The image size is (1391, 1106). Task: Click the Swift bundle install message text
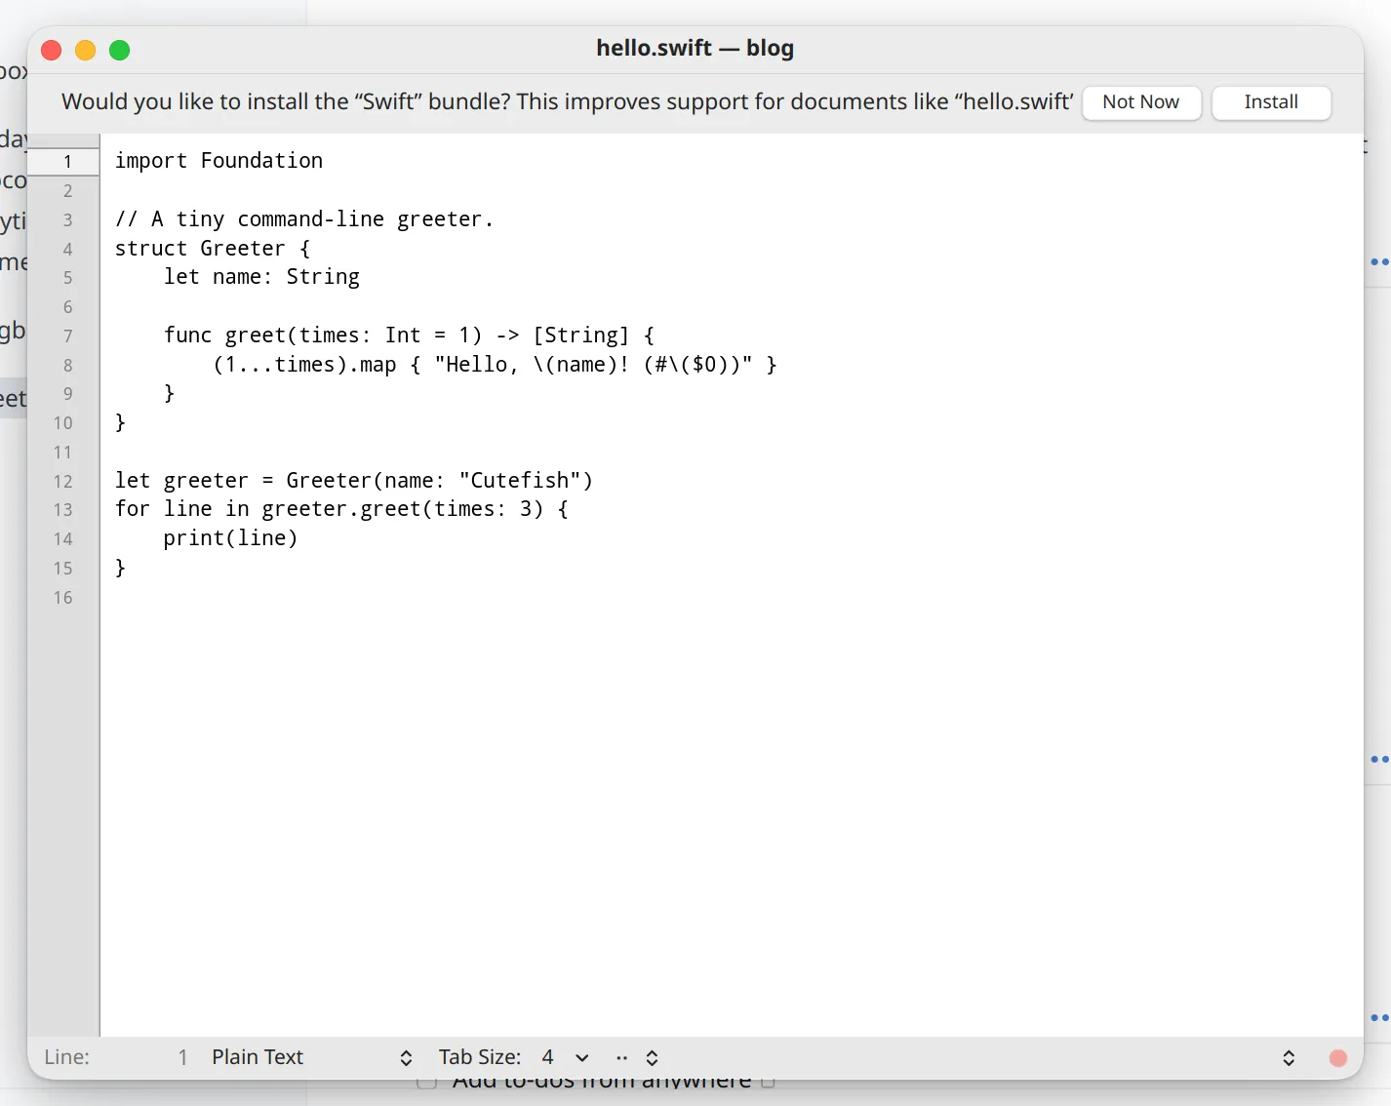pyautogui.click(x=567, y=102)
